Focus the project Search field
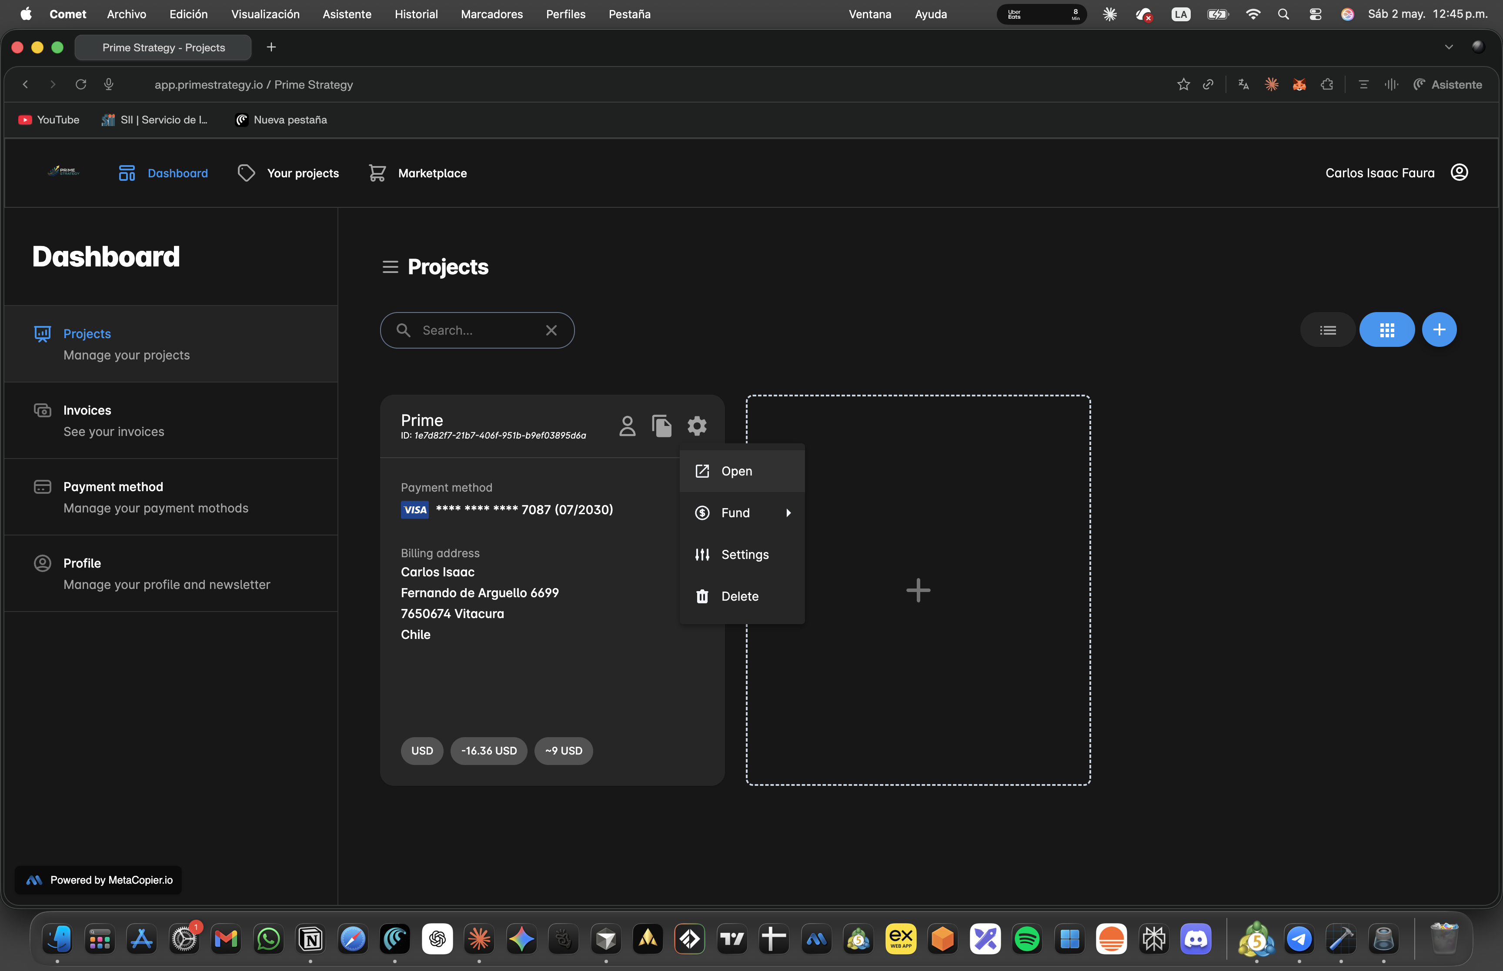 pos(477,330)
